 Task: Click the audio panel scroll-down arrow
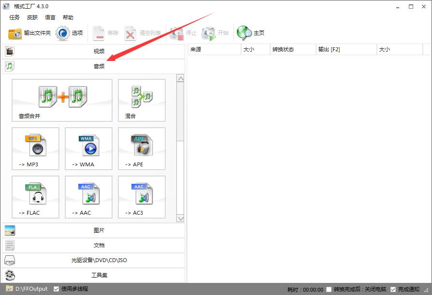pyautogui.click(x=180, y=219)
